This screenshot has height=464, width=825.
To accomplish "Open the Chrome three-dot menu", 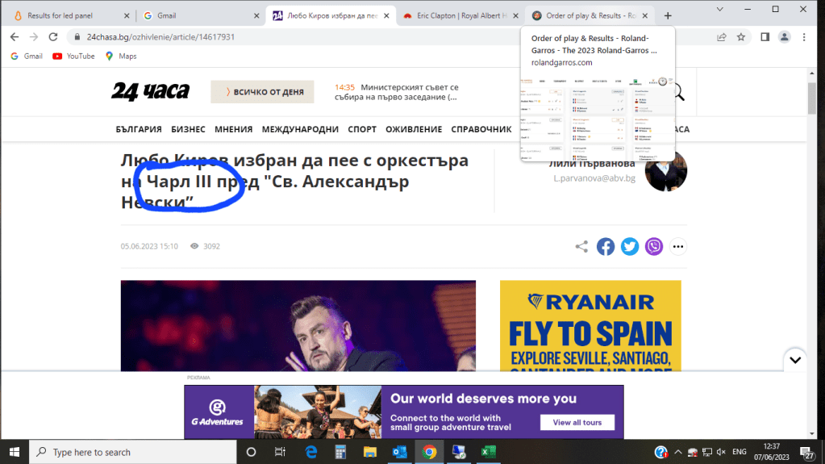I will pyautogui.click(x=807, y=37).
